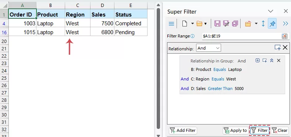Click the Filter button

tap(260, 130)
